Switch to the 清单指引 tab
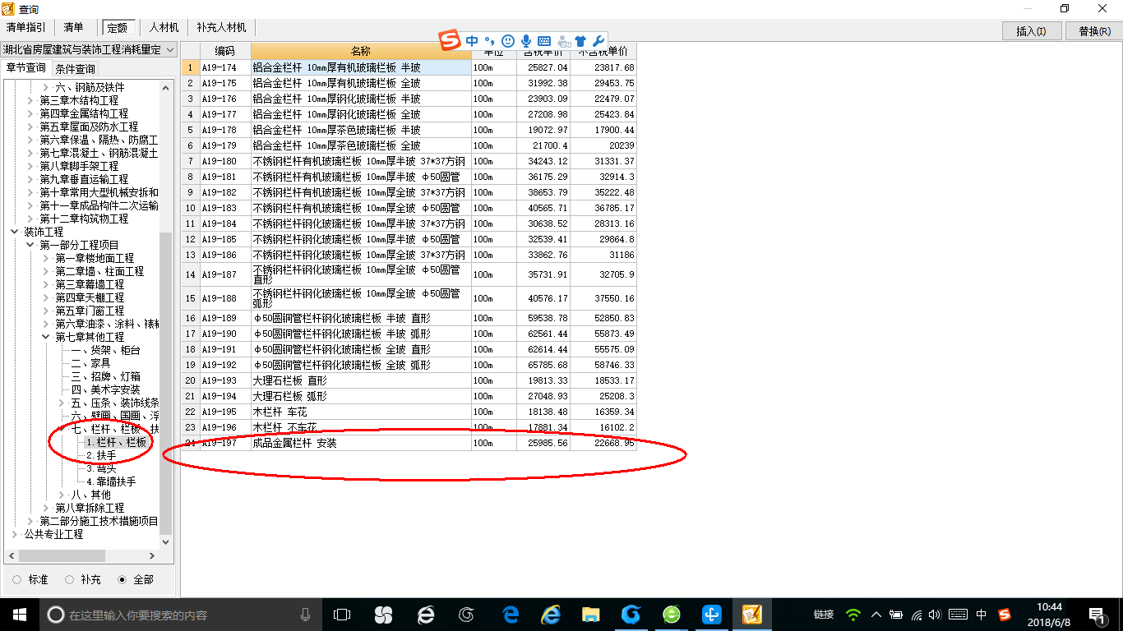Screen dimensions: 1123x631 pyautogui.click(x=25, y=27)
